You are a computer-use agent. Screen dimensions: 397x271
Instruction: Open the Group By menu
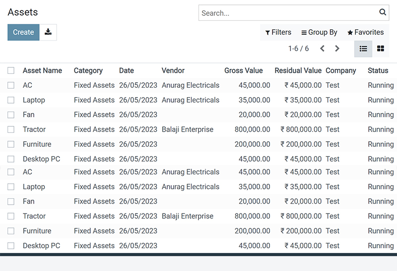coord(319,32)
